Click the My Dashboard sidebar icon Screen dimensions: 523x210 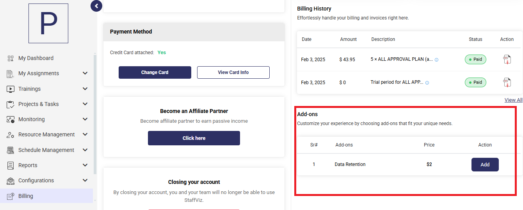pyautogui.click(x=11, y=58)
